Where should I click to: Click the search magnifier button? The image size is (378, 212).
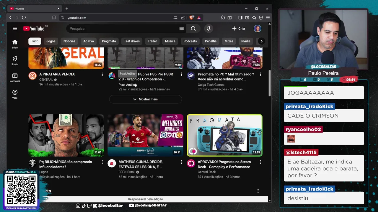click(x=193, y=29)
